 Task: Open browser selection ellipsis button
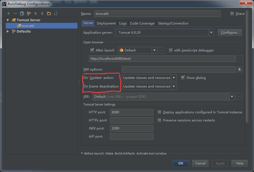pos(161,50)
